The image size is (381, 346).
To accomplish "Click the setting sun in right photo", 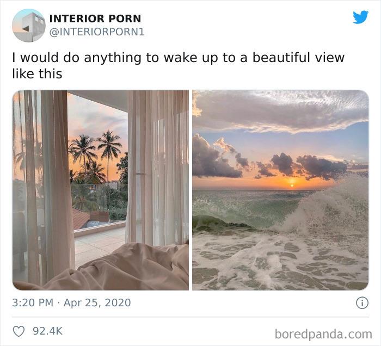I will click(x=292, y=186).
